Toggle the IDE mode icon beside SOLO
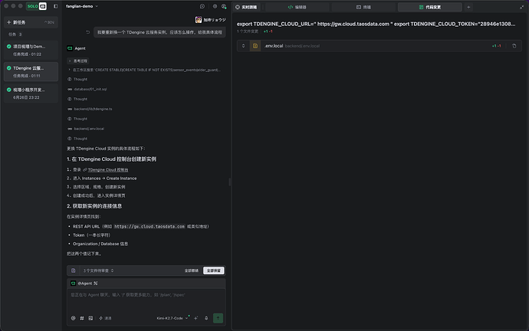The width and height of the screenshot is (529, 331). point(43,6)
